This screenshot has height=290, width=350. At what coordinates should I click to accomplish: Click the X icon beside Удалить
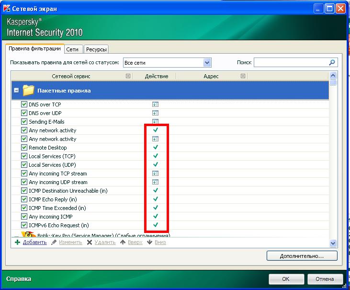click(90, 242)
